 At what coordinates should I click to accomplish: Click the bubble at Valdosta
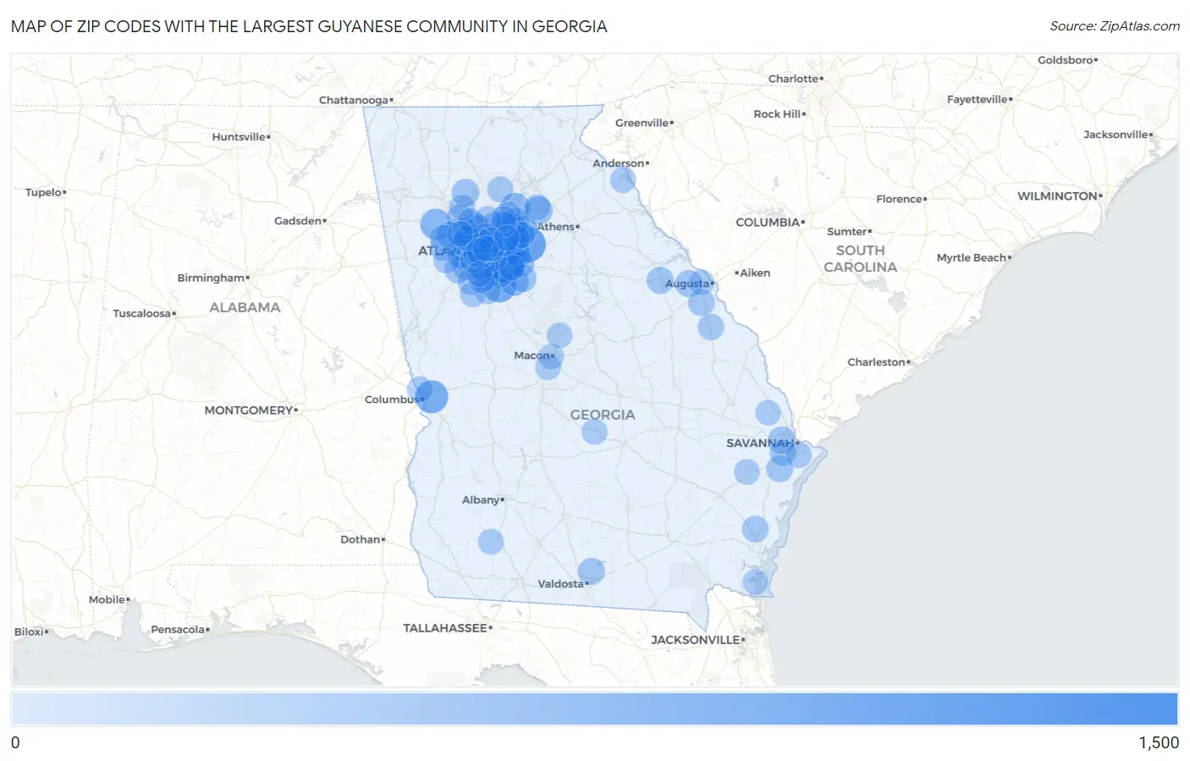pos(591,571)
